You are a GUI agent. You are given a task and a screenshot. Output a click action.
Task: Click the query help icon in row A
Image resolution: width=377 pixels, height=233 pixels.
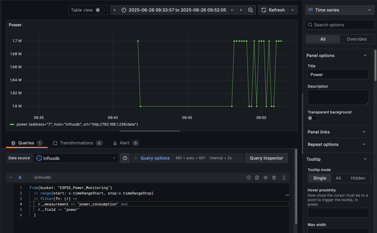pos(249,177)
